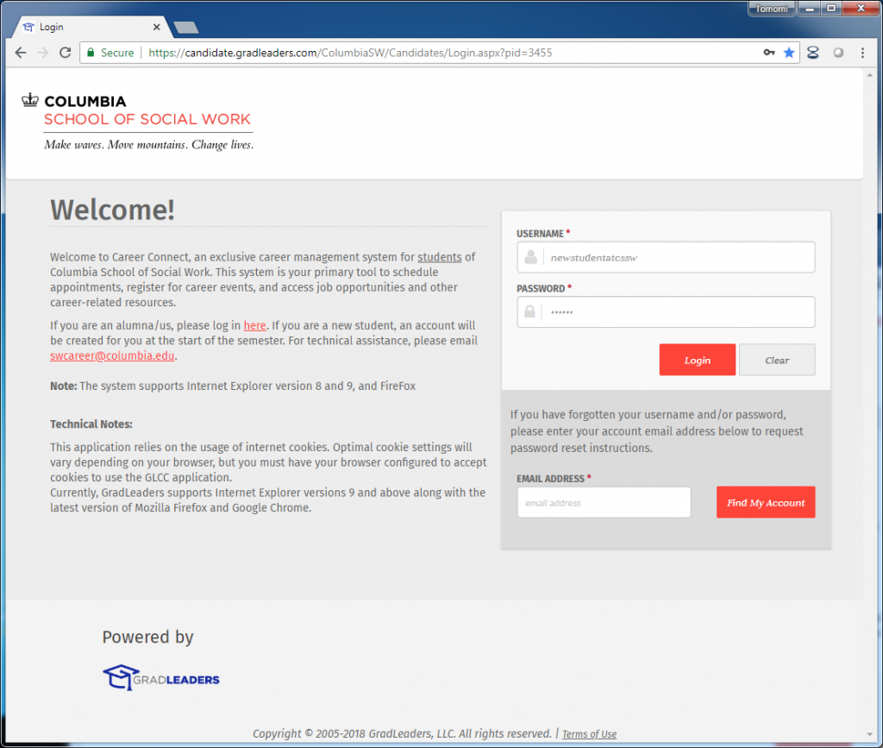Click the GradLeaders logo
The height and width of the screenshot is (748, 883).
tap(161, 677)
